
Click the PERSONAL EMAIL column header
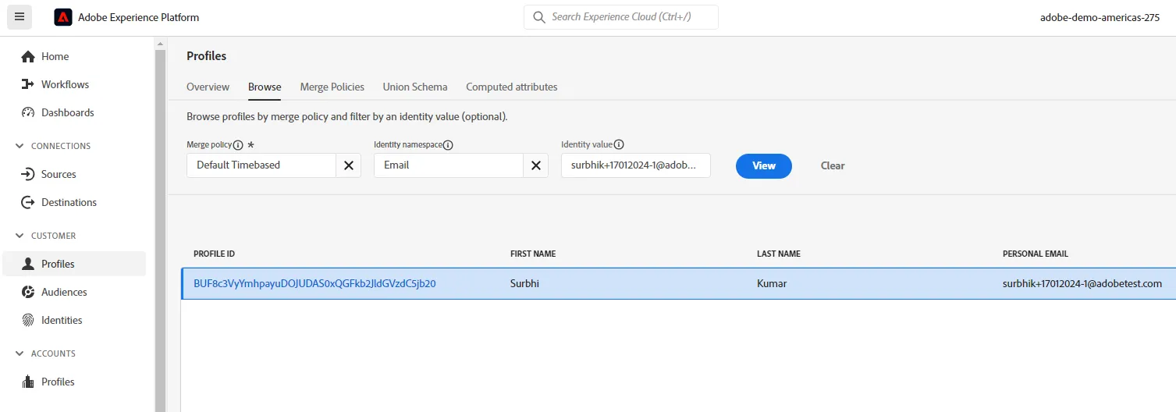pyautogui.click(x=1036, y=254)
